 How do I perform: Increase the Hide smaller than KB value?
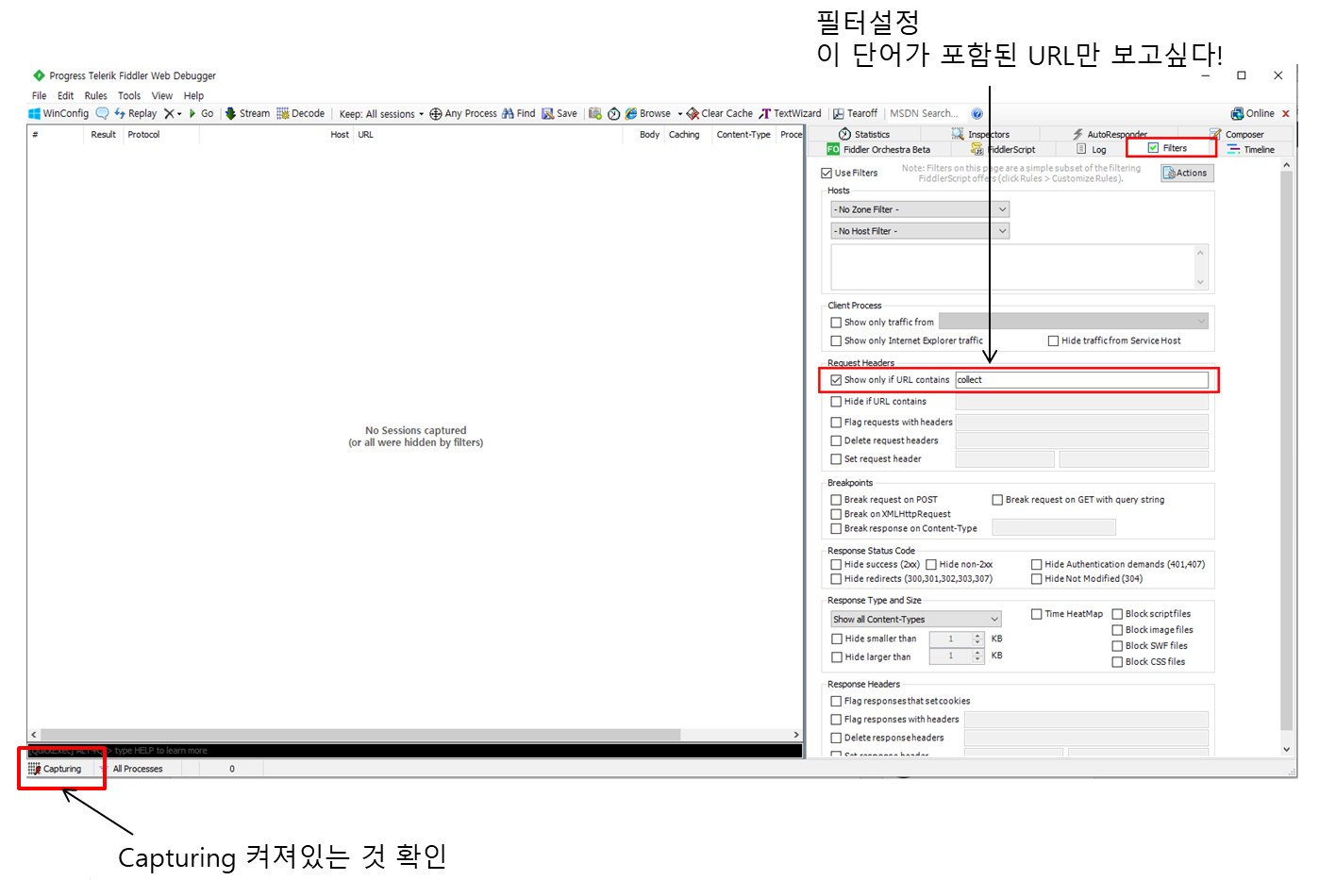tap(977, 635)
